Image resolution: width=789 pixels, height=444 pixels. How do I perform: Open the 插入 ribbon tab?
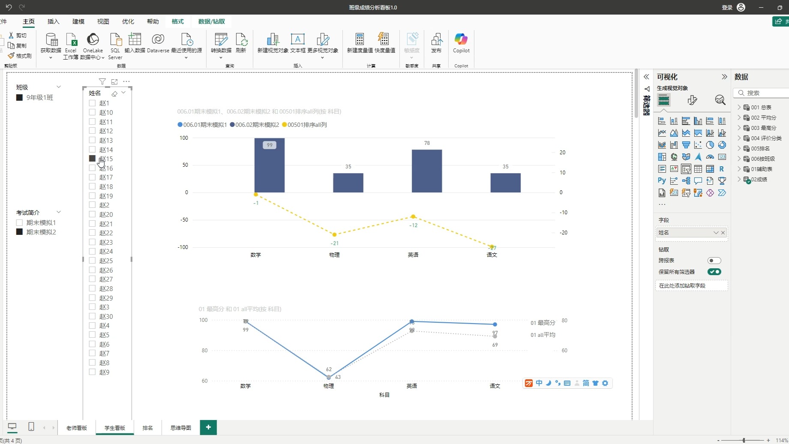click(54, 21)
